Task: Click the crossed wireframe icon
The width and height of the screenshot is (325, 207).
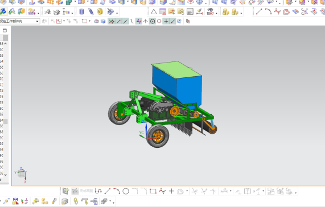Action: [x=110, y=11]
